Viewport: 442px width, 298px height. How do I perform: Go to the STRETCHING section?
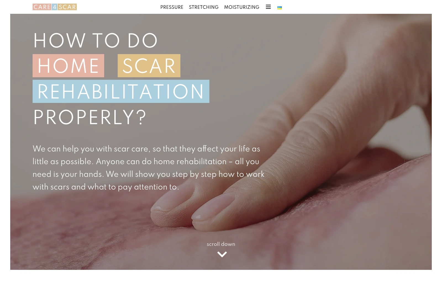coord(204,7)
